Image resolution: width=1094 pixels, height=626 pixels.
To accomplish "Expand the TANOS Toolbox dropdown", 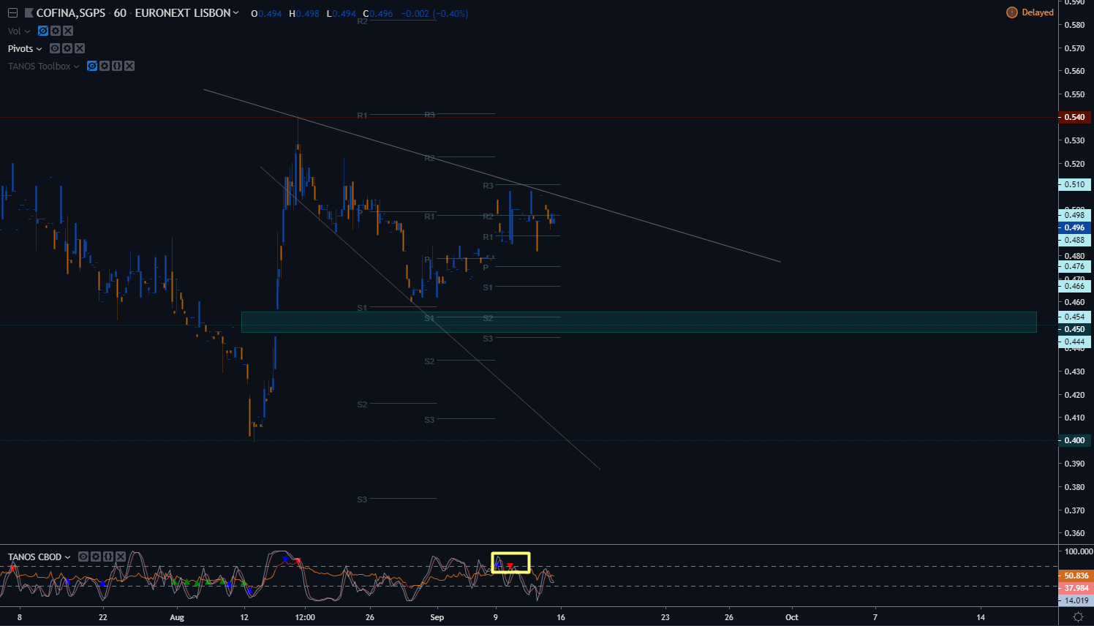I will click(76, 67).
